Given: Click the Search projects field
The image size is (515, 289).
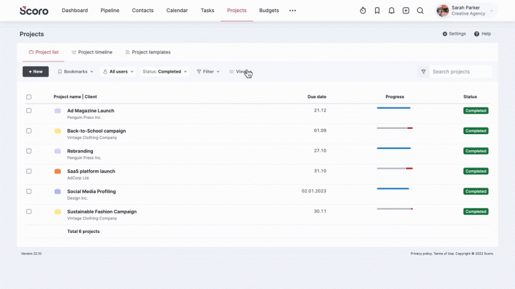Looking at the screenshot, I should (460, 71).
